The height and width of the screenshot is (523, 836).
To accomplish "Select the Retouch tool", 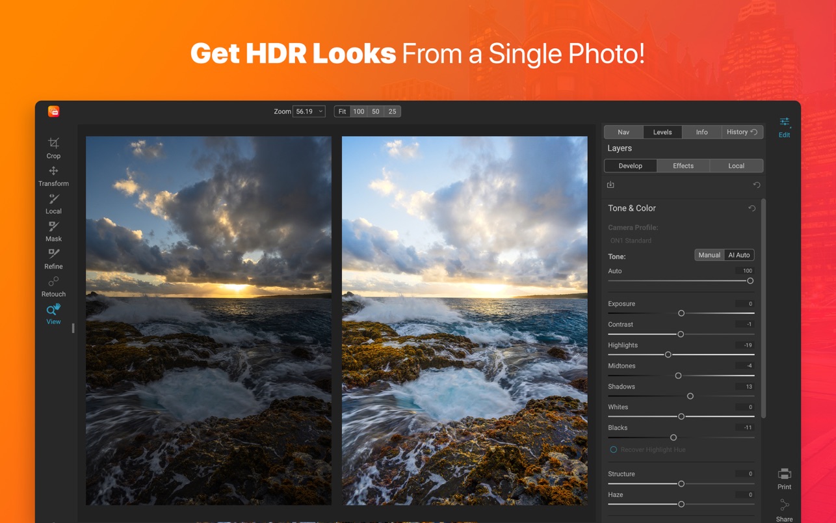I will coord(53,282).
